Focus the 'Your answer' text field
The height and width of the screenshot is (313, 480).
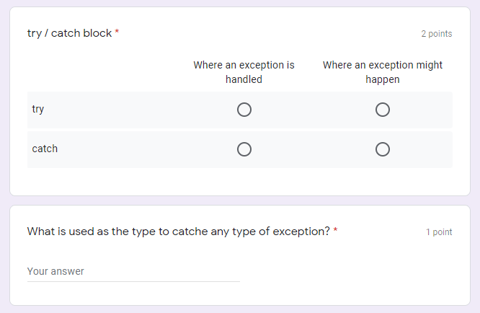pos(133,272)
